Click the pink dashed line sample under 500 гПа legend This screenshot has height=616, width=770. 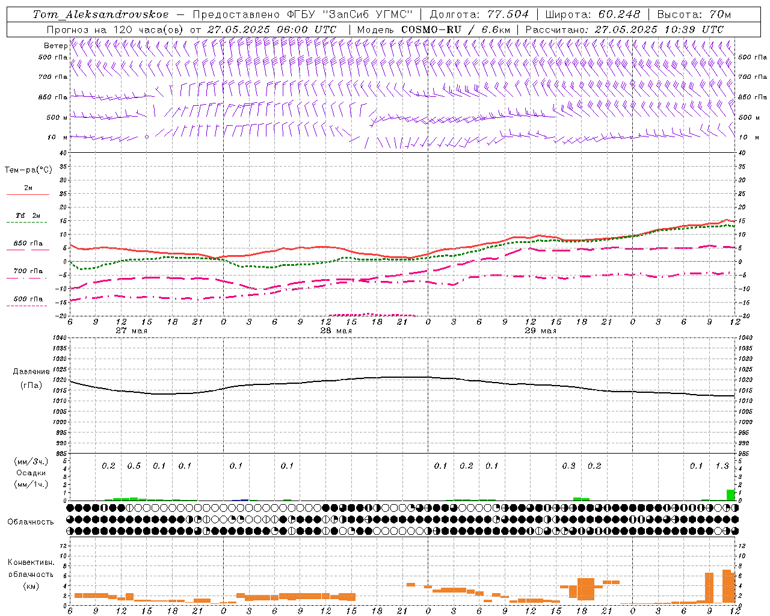point(27,306)
